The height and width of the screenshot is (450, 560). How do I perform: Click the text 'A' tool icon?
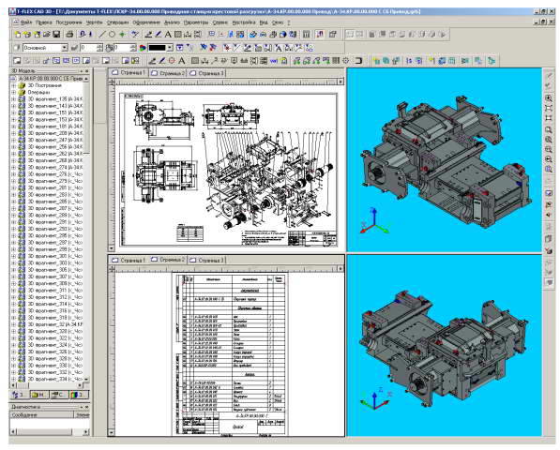click(x=168, y=35)
